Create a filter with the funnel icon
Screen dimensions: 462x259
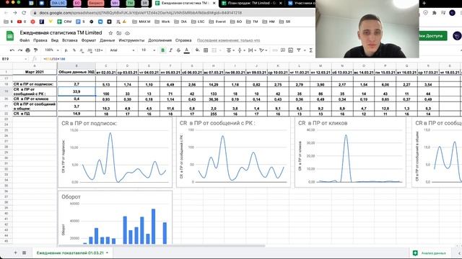(x=299, y=50)
